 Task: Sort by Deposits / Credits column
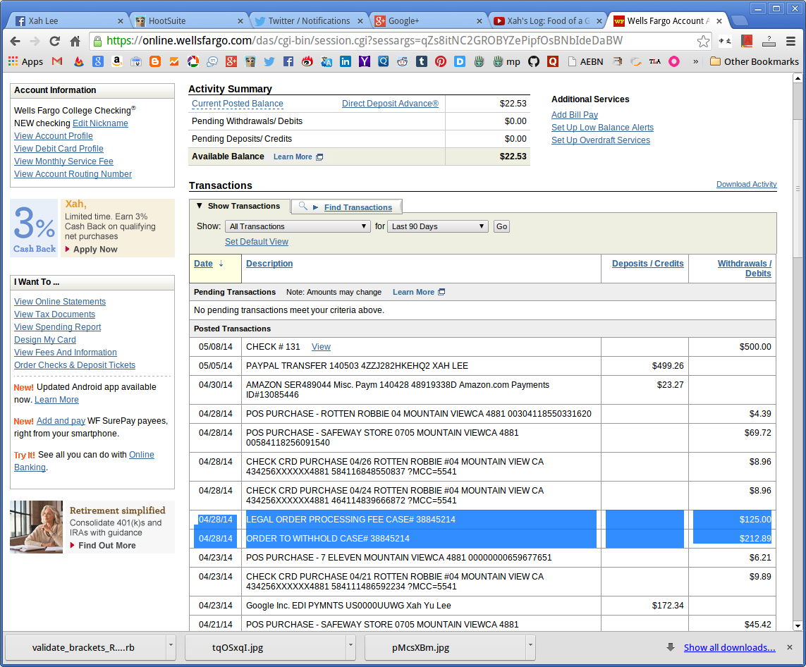pos(647,264)
